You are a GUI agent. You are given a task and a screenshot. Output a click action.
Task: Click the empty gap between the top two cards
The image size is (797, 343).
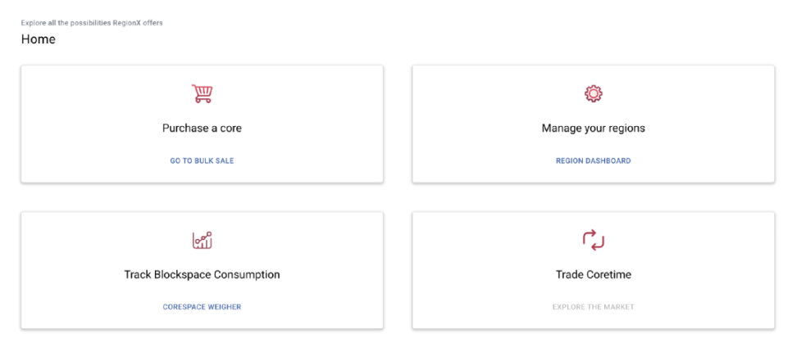(x=398, y=123)
